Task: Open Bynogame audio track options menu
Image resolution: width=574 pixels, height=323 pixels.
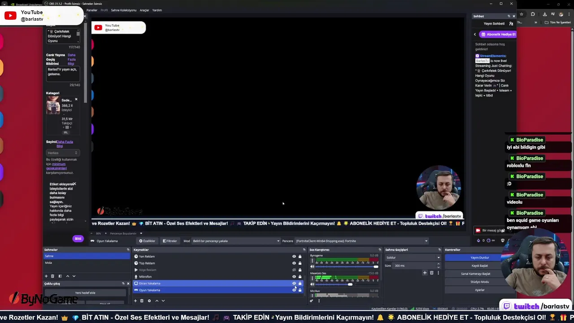Action: coord(312,261)
